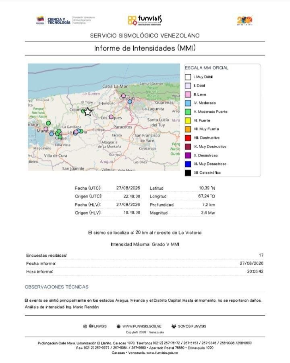Screen dimensions: 290x363
Task: Click the Profundidad value 7,2 km
Action: pos(209,205)
